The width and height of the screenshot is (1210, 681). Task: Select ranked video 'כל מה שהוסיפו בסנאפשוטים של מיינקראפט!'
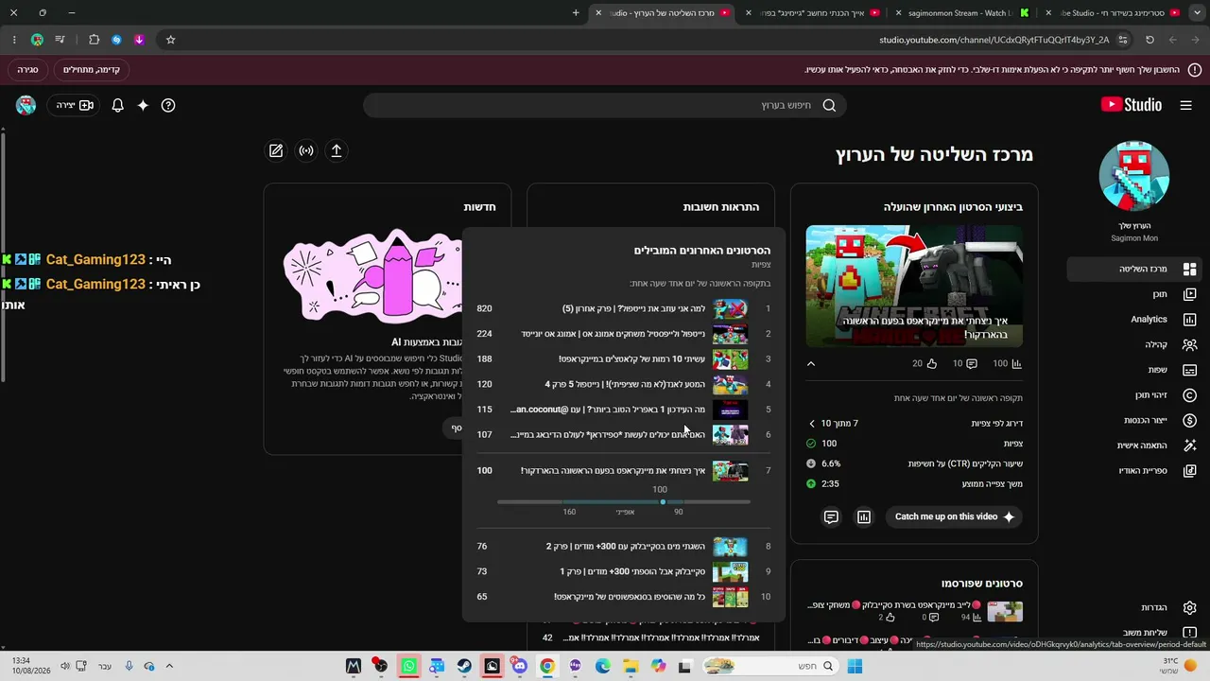point(626,597)
